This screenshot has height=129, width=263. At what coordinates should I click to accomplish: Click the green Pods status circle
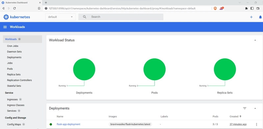[x=155, y=69]
